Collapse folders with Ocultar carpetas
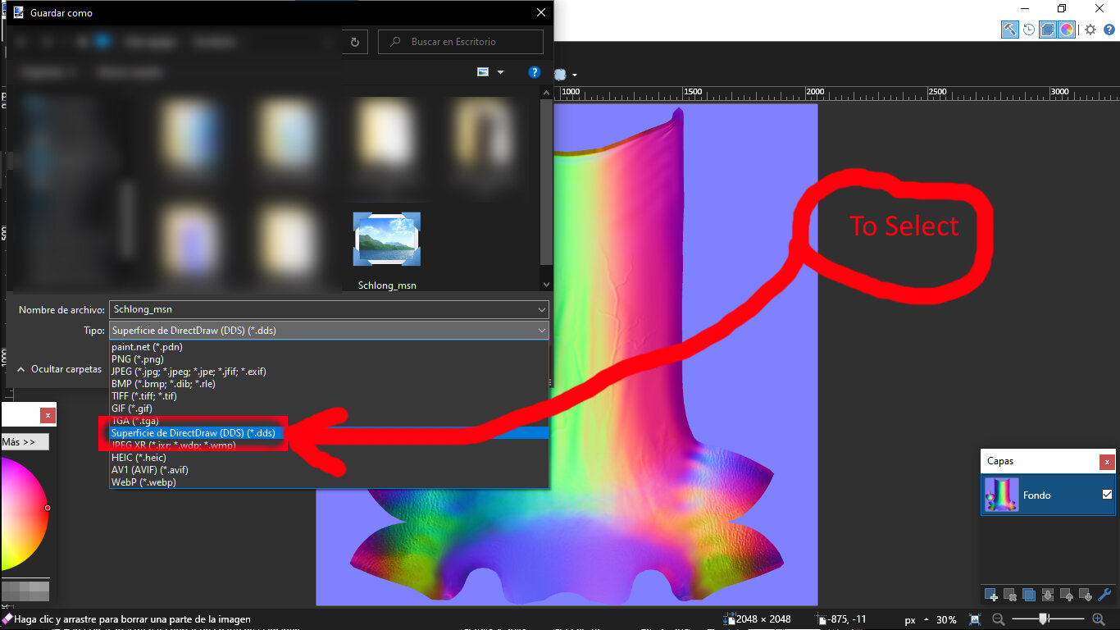This screenshot has height=630, width=1120. click(58, 369)
